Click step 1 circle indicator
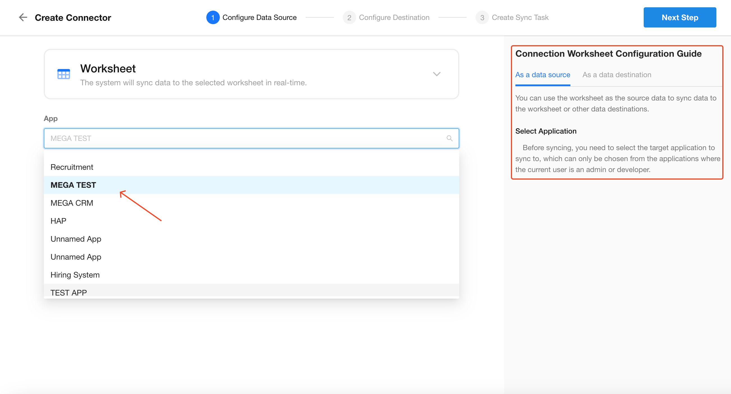The width and height of the screenshot is (731, 394). pos(213,18)
